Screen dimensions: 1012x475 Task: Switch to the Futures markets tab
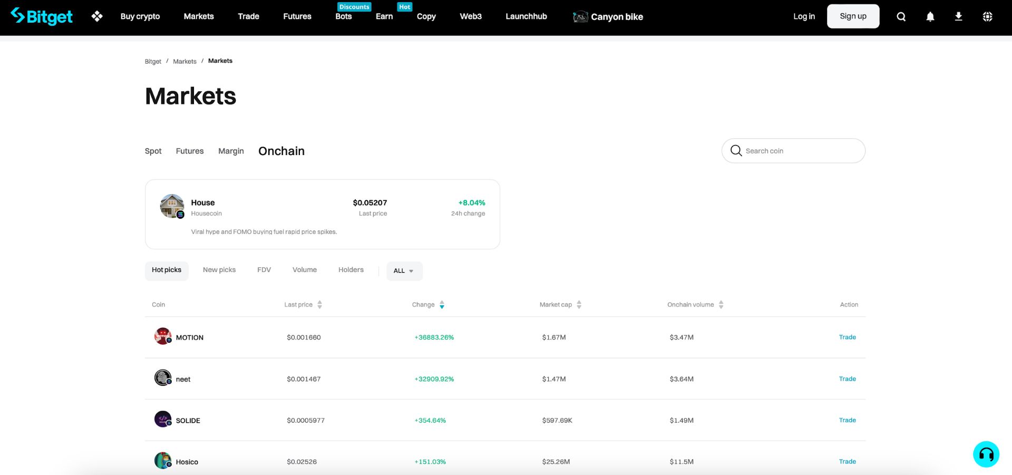pos(190,151)
